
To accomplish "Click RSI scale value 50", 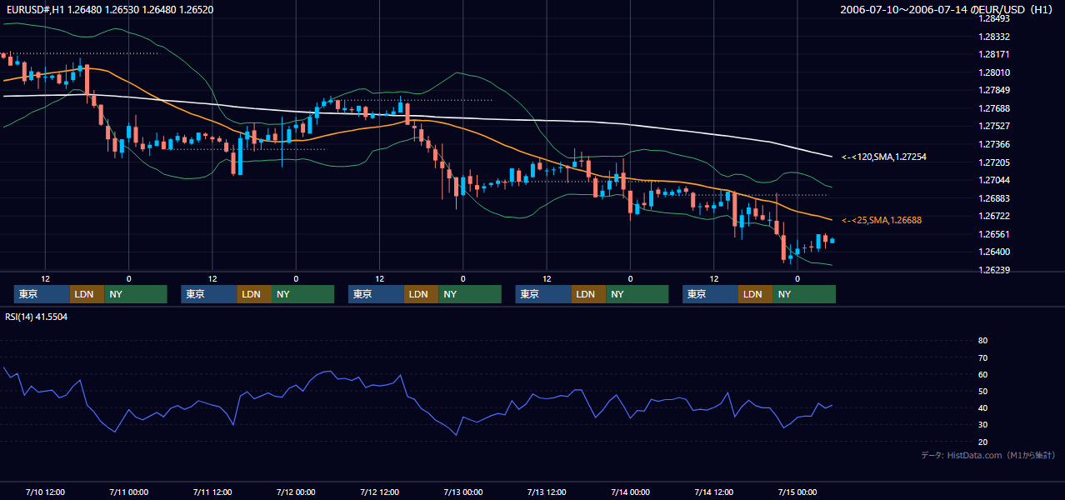I will pos(982,391).
